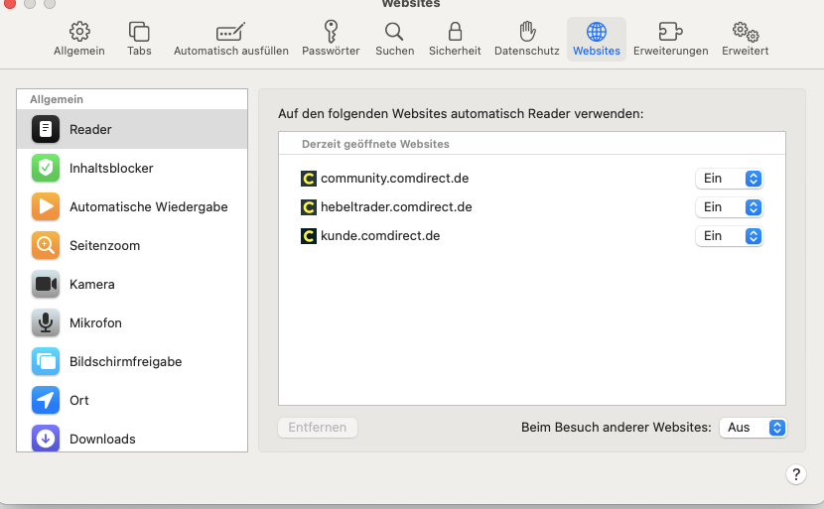Image resolution: width=824 pixels, height=509 pixels.
Task: Select Kamera icon in sidebar
Action: pyautogui.click(x=46, y=284)
